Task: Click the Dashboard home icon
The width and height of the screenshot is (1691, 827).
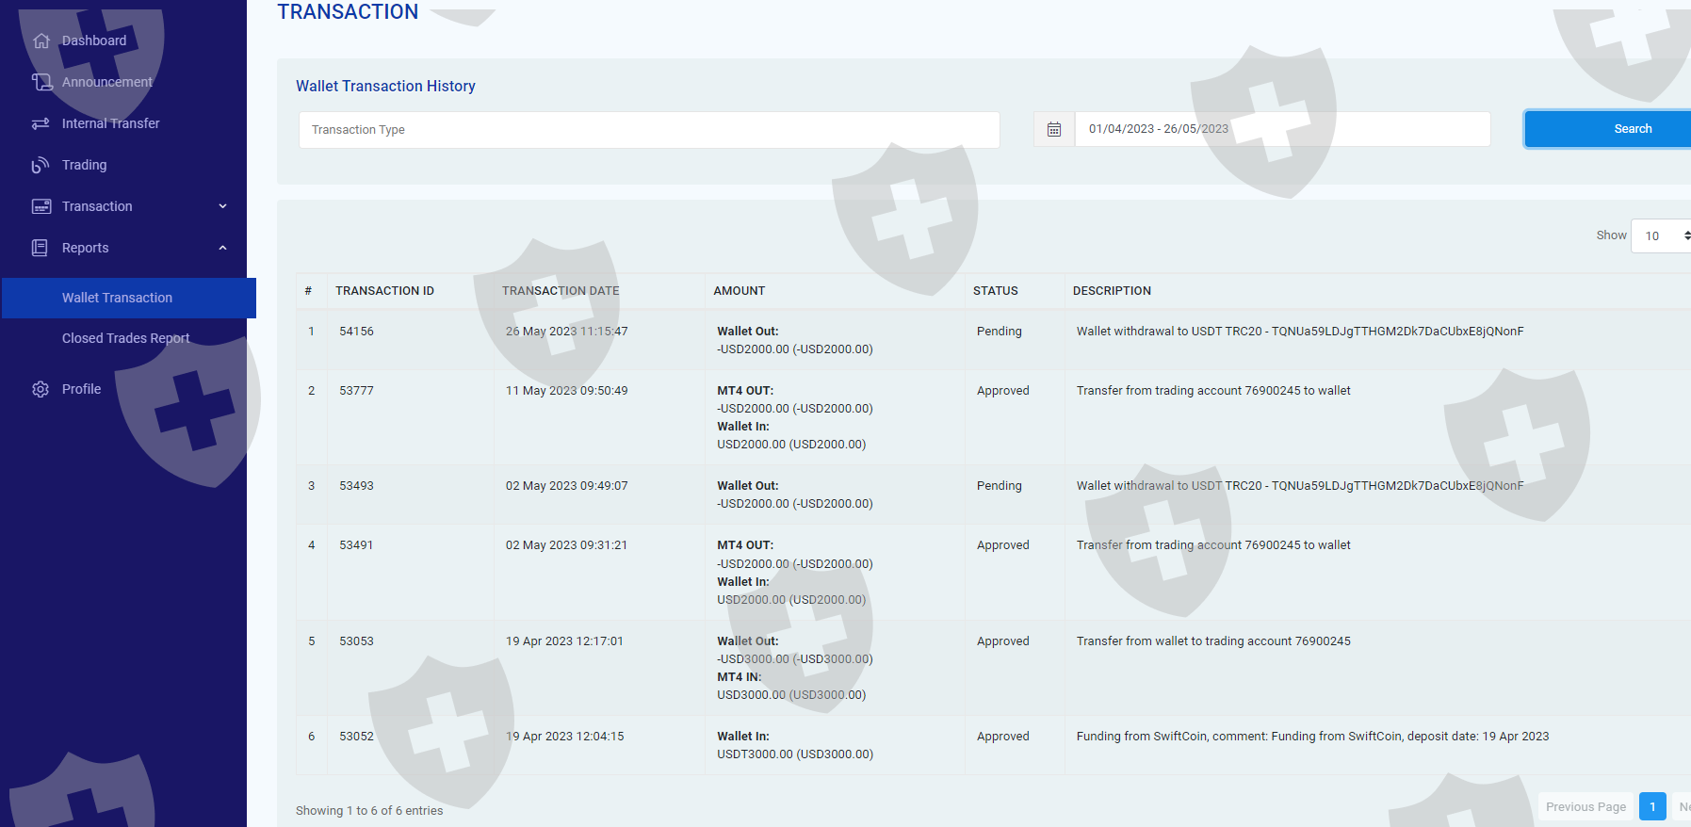Action: pos(41,41)
